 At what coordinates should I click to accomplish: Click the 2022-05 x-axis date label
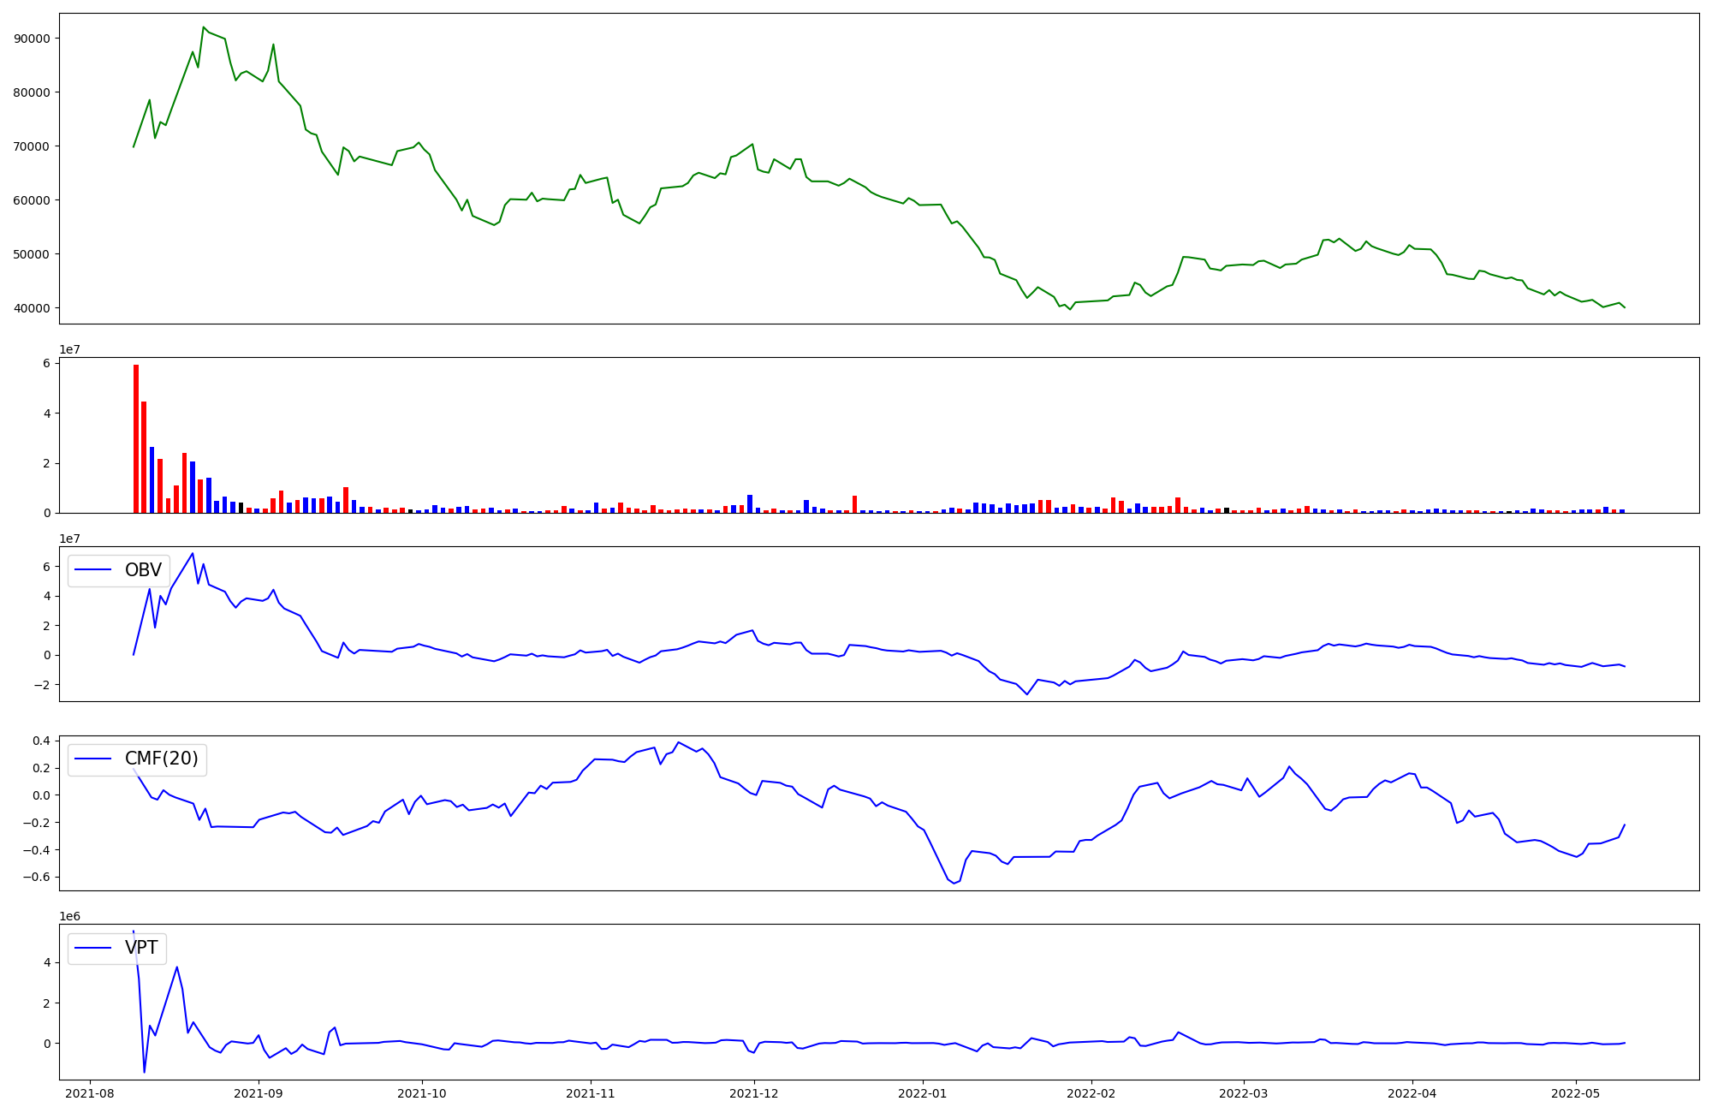(x=1575, y=1093)
